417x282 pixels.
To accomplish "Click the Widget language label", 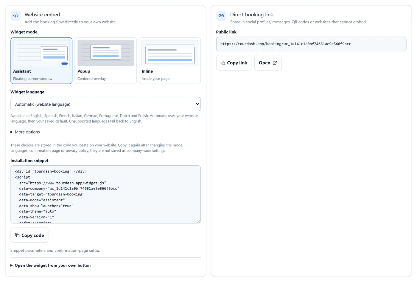I will 27,92.
